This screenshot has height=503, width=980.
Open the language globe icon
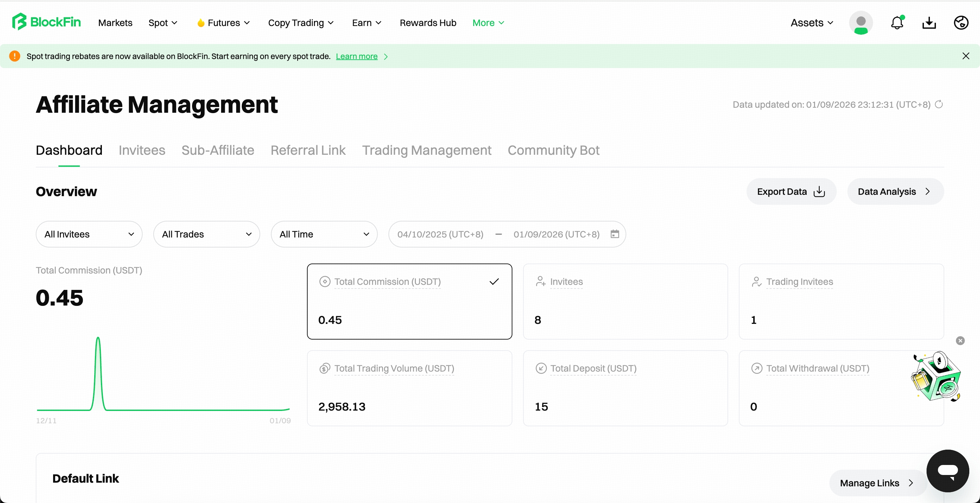pyautogui.click(x=961, y=23)
